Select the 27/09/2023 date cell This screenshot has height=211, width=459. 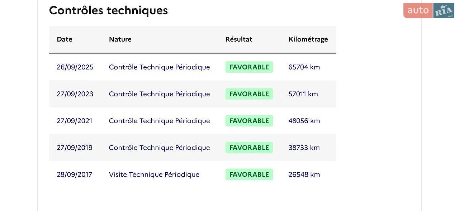coord(75,94)
